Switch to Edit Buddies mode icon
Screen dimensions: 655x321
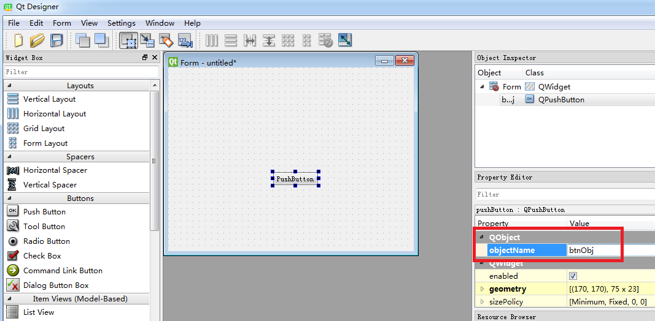[x=166, y=40]
